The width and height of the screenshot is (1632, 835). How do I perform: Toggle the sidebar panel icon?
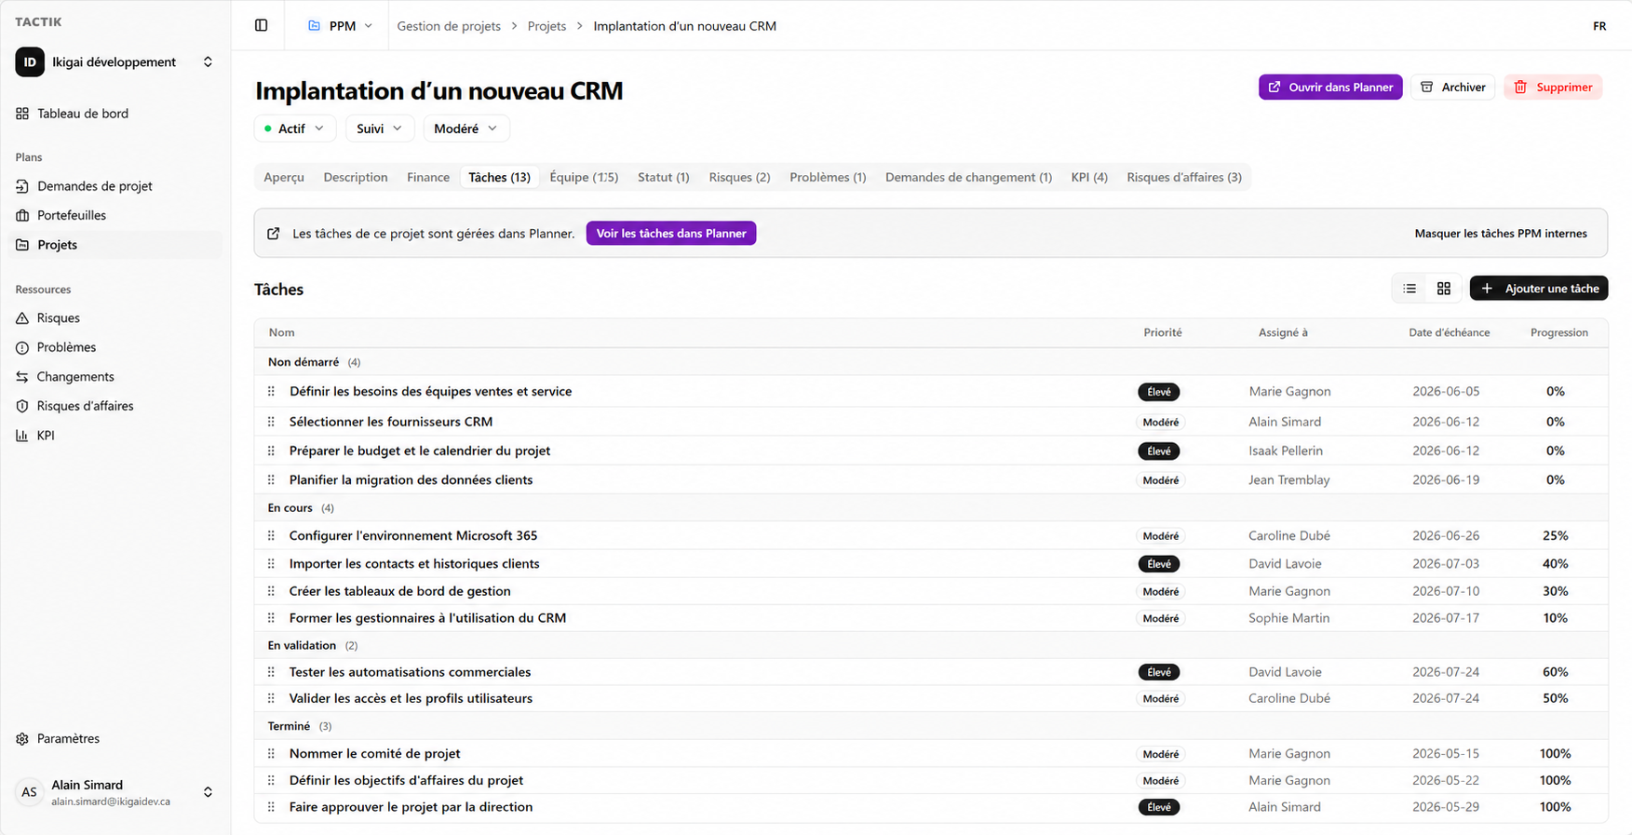click(x=262, y=26)
